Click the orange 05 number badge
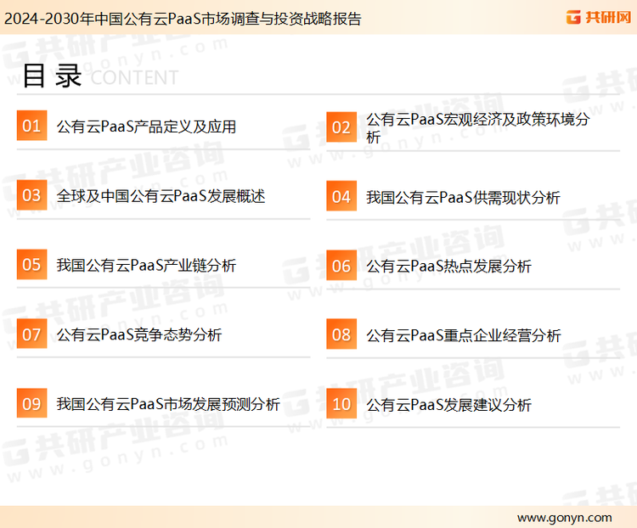The image size is (637, 528). [x=31, y=264]
